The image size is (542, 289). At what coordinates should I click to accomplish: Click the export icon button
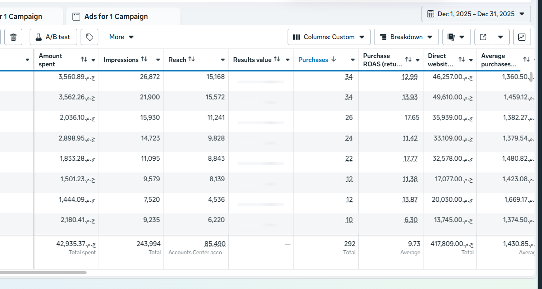tap(483, 37)
